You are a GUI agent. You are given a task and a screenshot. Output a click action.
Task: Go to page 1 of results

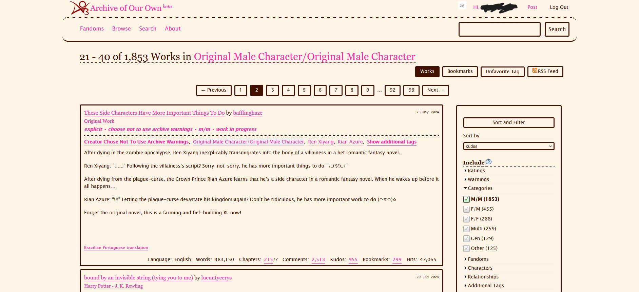241,90
